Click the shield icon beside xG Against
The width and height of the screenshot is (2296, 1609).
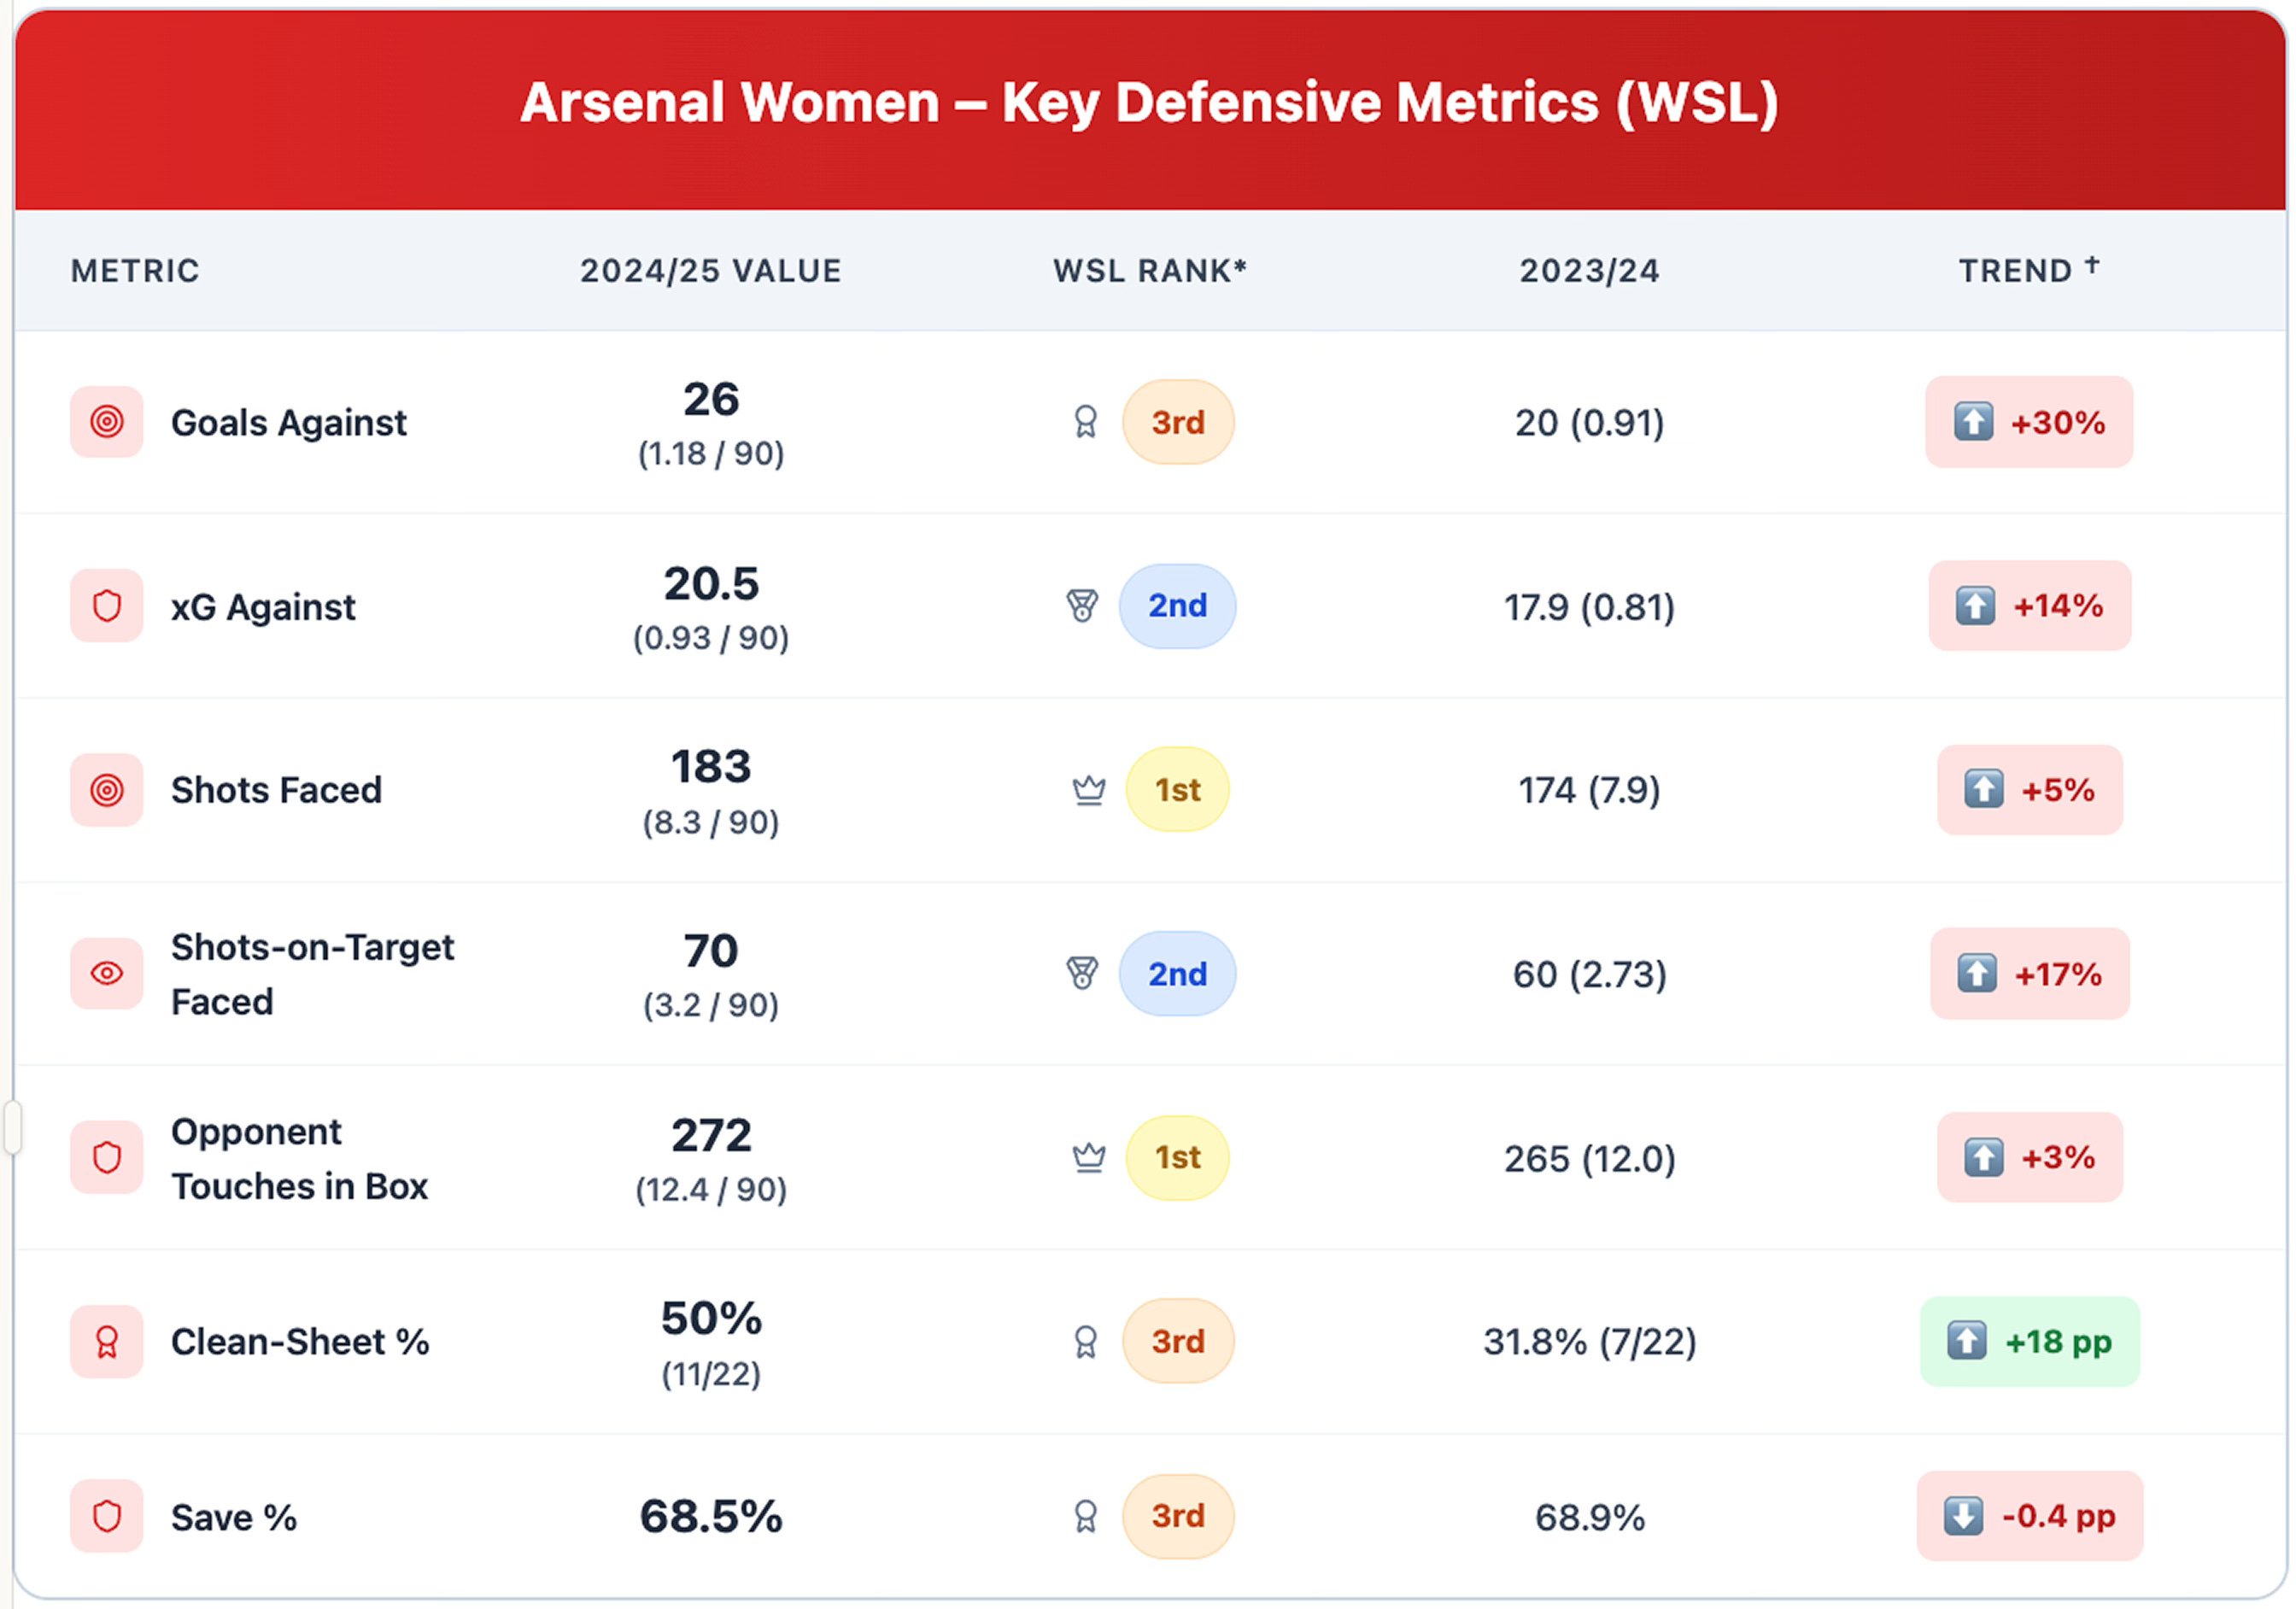(107, 606)
